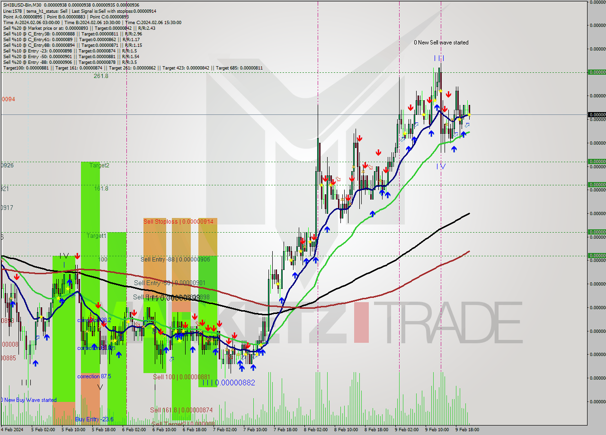This screenshot has width=606, height=435.
Task: Click the '7 Feb 10:00' time axis label
Action: click(255, 430)
